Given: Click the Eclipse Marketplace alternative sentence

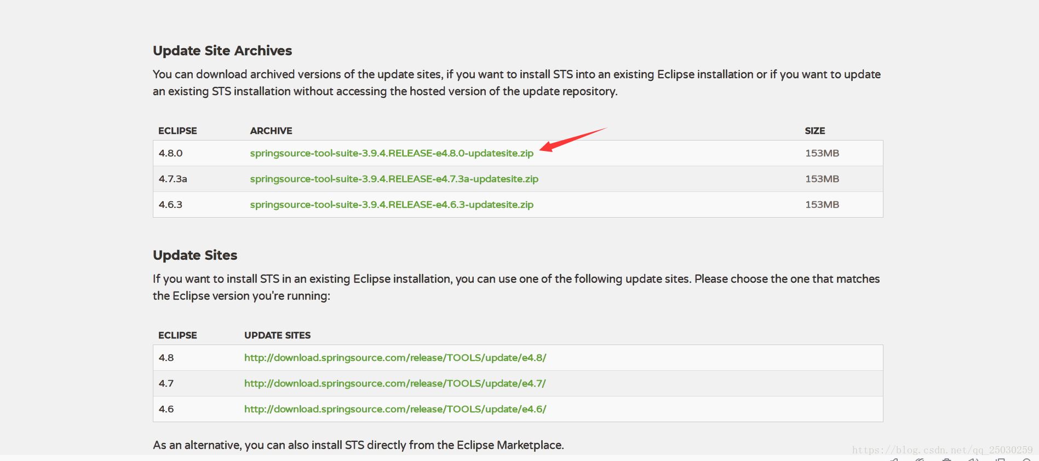Looking at the screenshot, I should pos(358,445).
